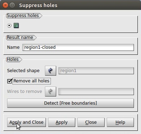Click the blue arrow beside Selected shape
Image resolution: width=141 pixels, height=134 pixels.
click(x=51, y=71)
